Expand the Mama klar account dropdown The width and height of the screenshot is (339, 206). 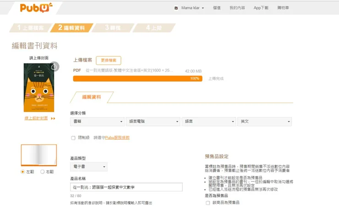(192, 8)
